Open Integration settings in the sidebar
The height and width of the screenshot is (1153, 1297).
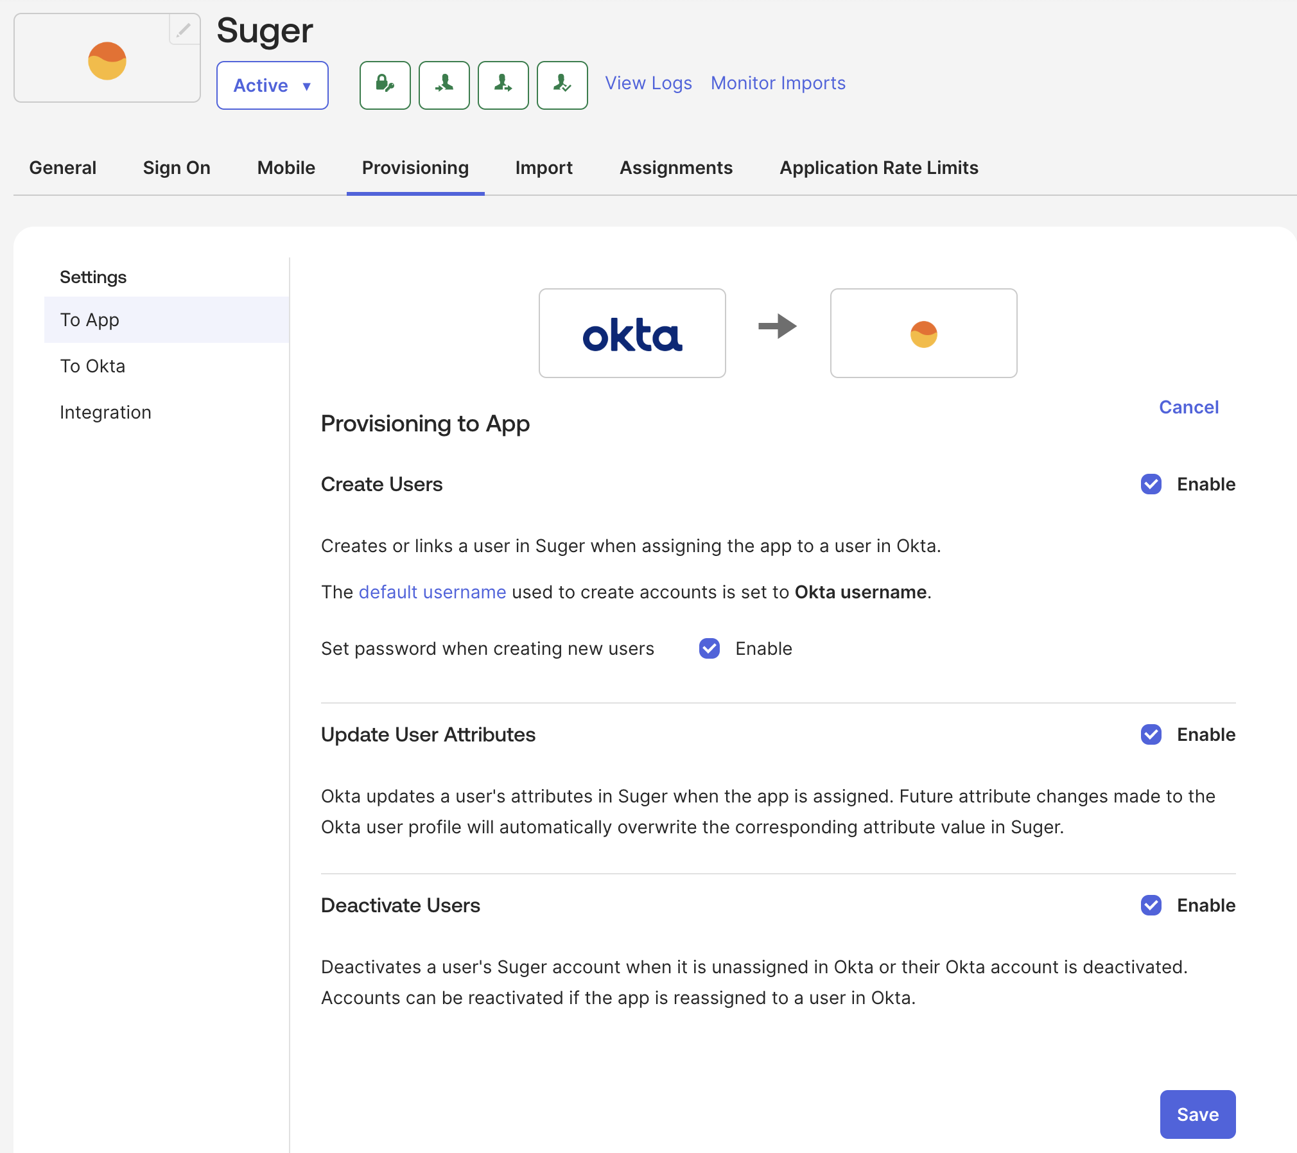[105, 412]
